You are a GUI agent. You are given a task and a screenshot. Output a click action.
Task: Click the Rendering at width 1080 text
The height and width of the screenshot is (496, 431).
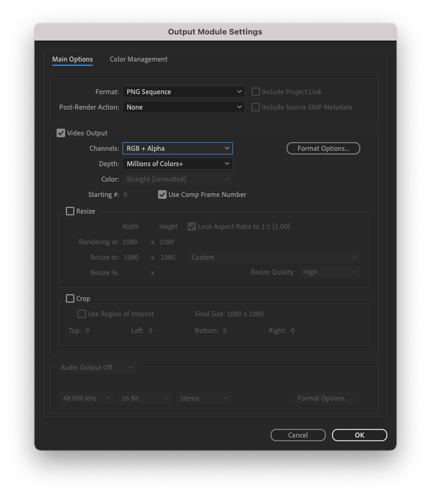pyautogui.click(x=130, y=242)
